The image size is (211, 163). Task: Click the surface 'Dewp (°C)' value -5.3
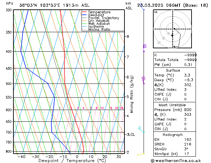click(x=189, y=80)
